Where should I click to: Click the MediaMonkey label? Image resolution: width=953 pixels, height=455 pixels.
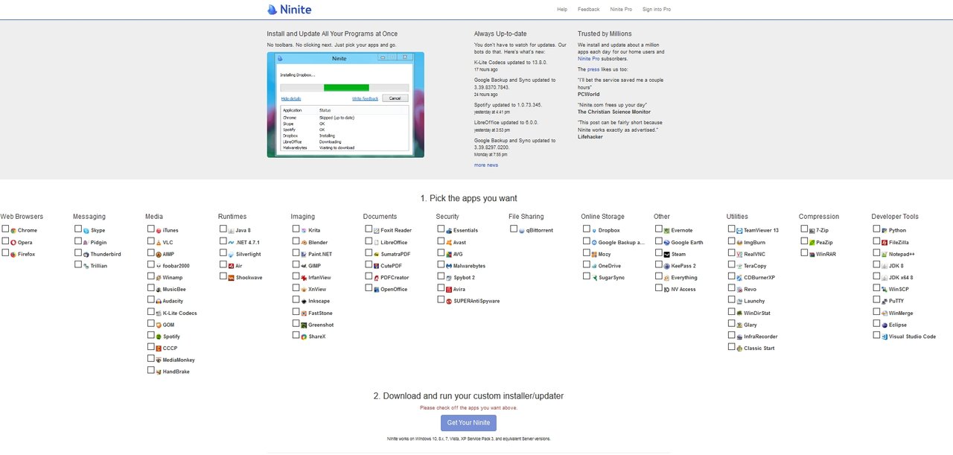click(x=179, y=360)
